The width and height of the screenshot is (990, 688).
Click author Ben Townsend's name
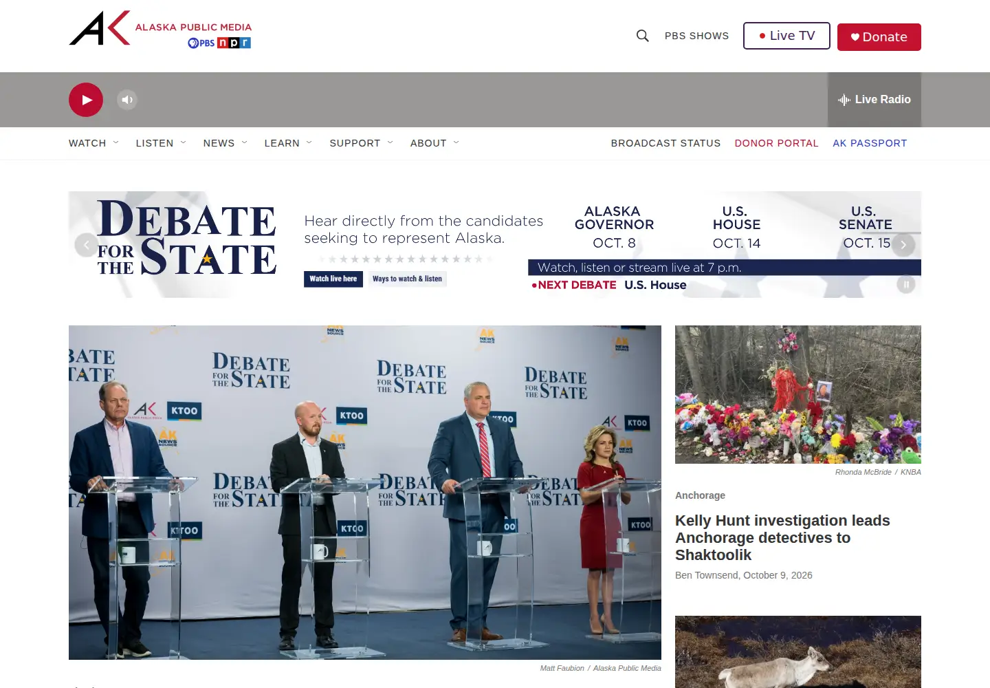coord(707,575)
